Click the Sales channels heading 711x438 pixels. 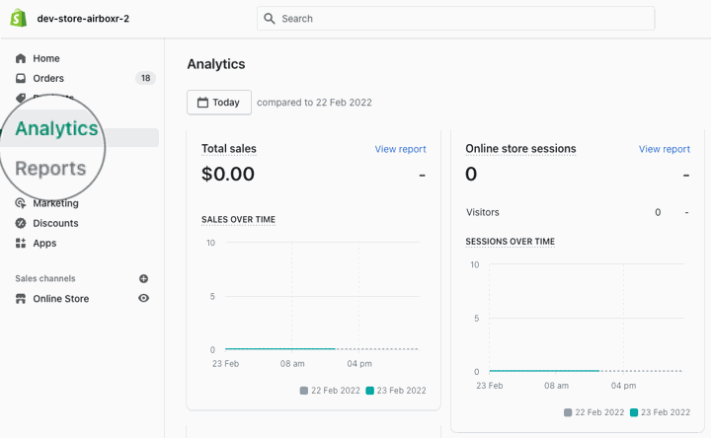coord(45,278)
